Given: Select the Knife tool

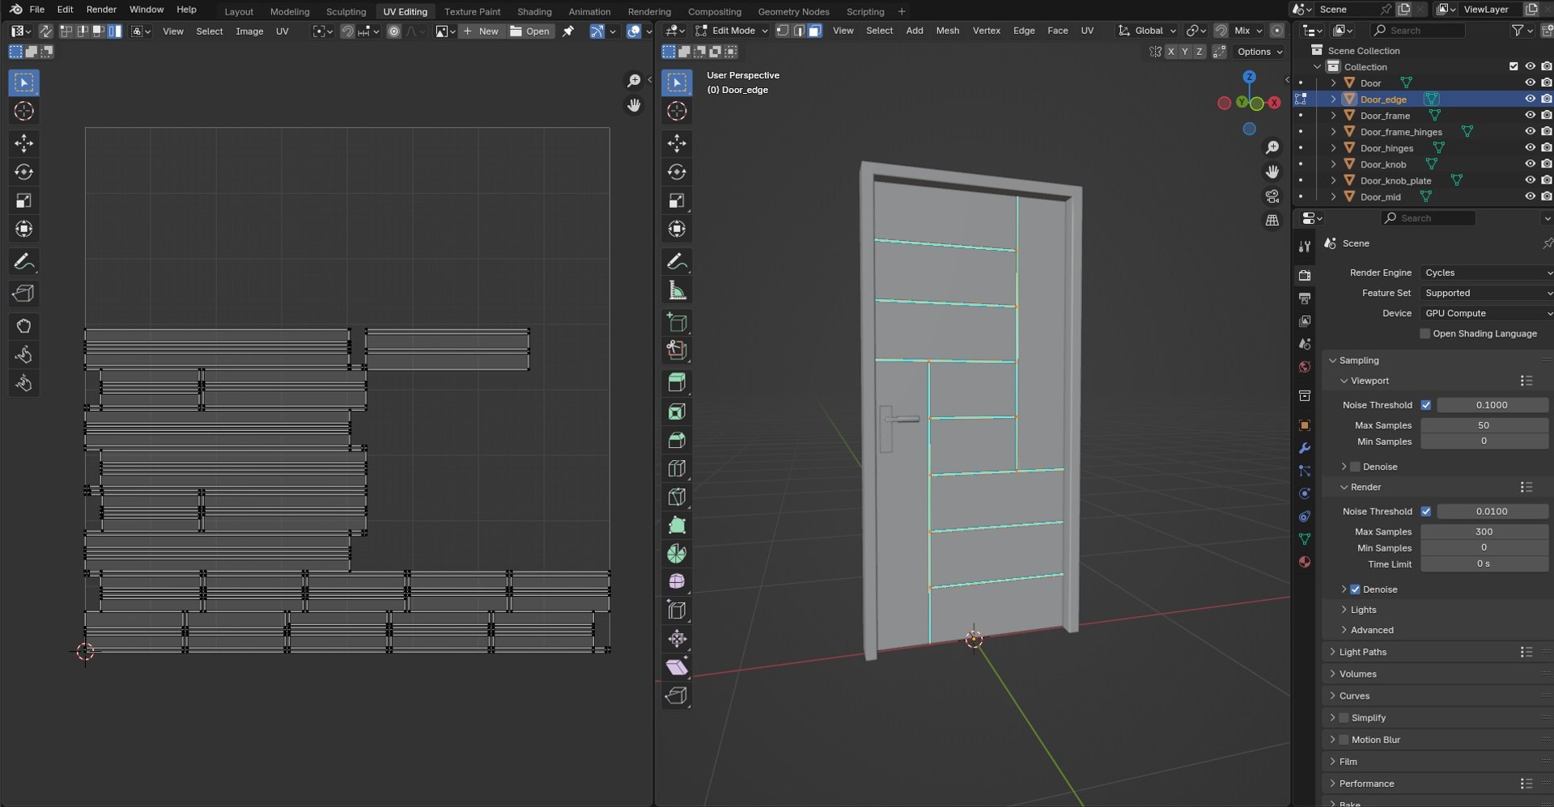Looking at the screenshot, I should pos(677,496).
